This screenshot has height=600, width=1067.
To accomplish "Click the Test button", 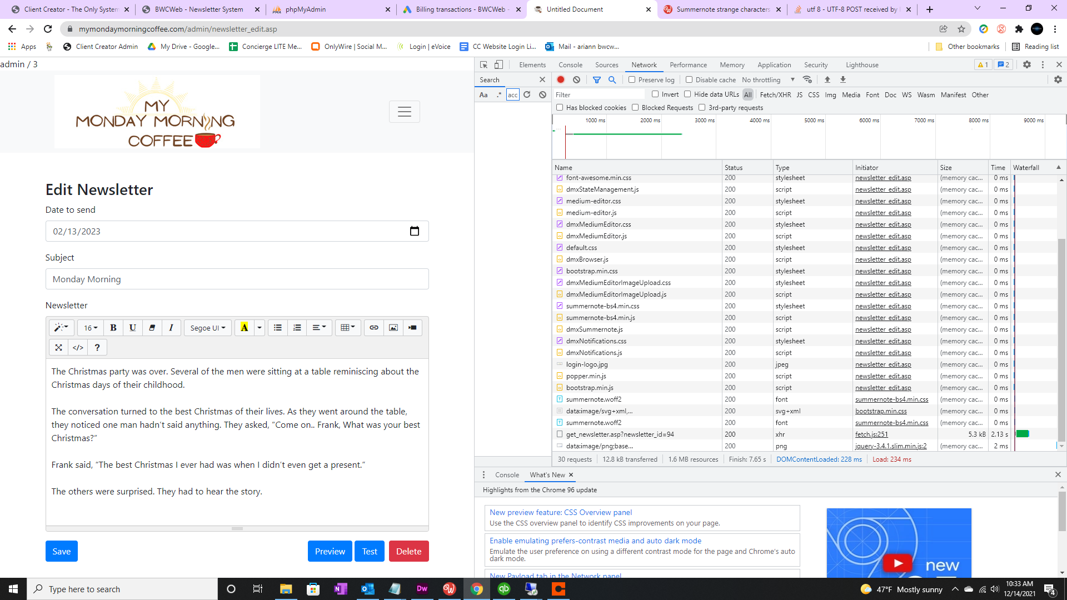I will pos(370,551).
